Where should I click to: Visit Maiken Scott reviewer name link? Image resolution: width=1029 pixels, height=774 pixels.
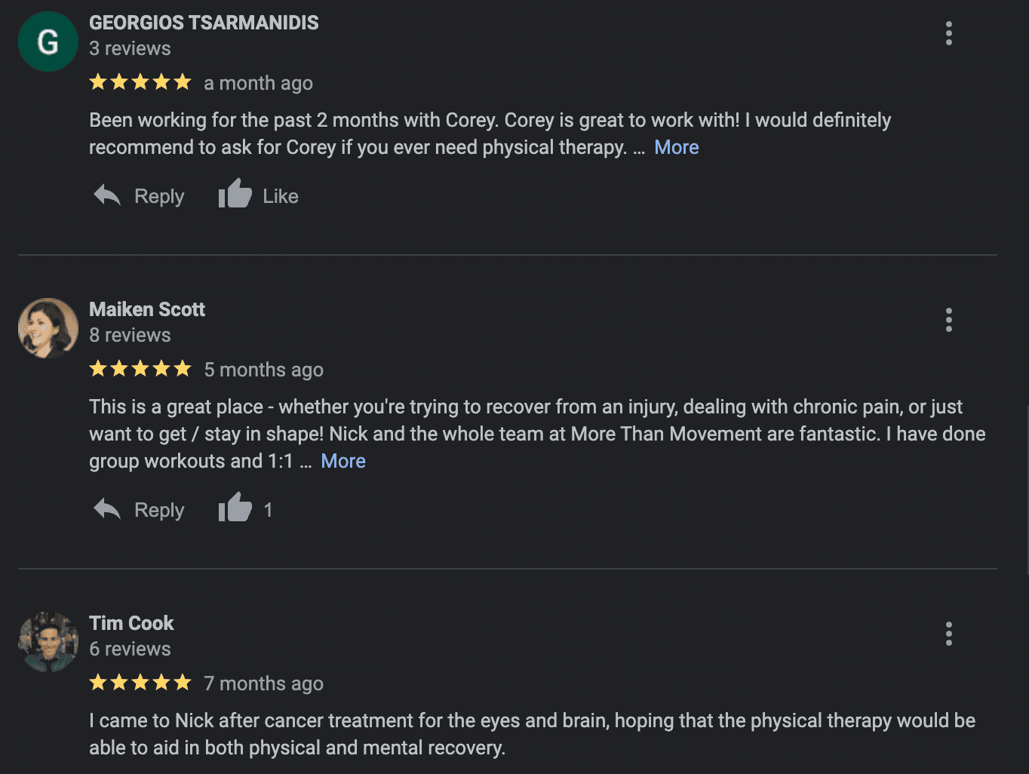pos(147,309)
